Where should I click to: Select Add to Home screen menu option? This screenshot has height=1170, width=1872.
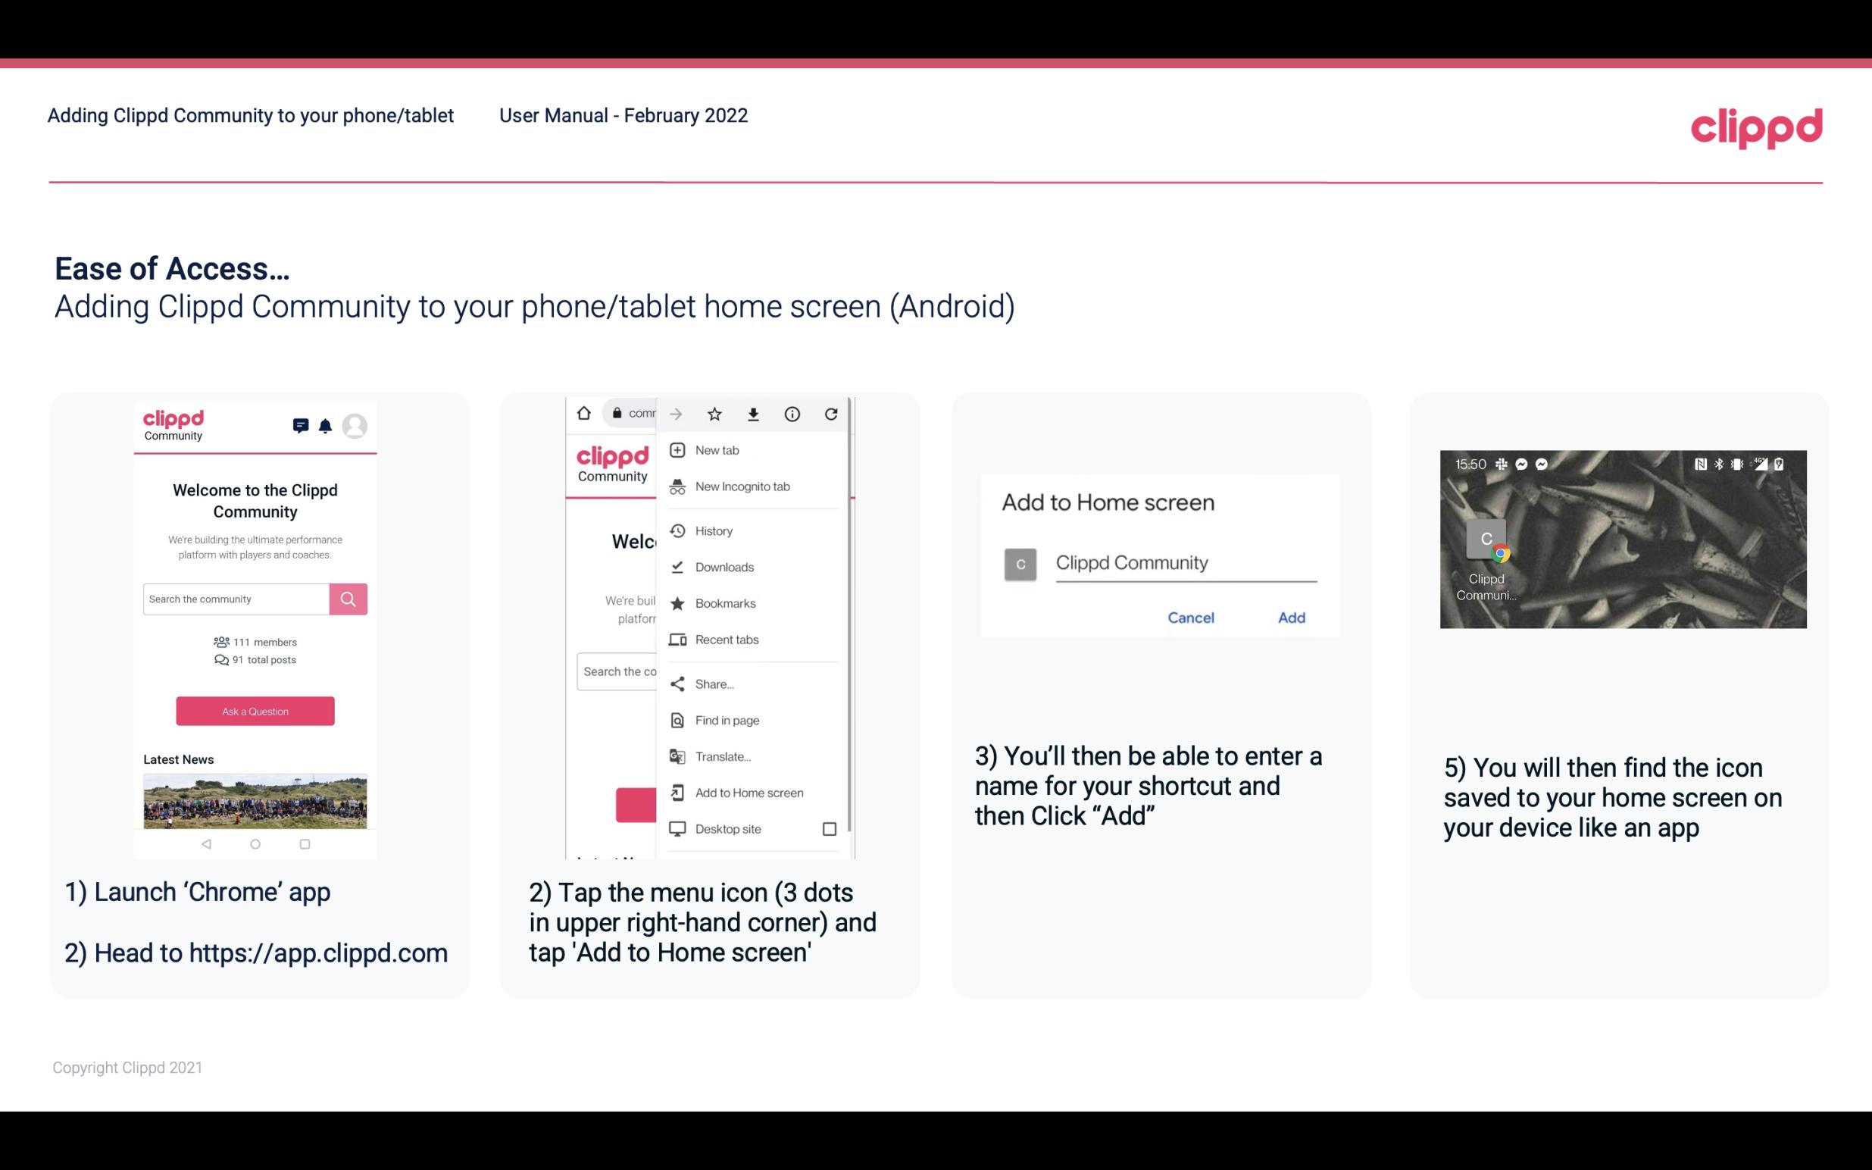(x=748, y=793)
